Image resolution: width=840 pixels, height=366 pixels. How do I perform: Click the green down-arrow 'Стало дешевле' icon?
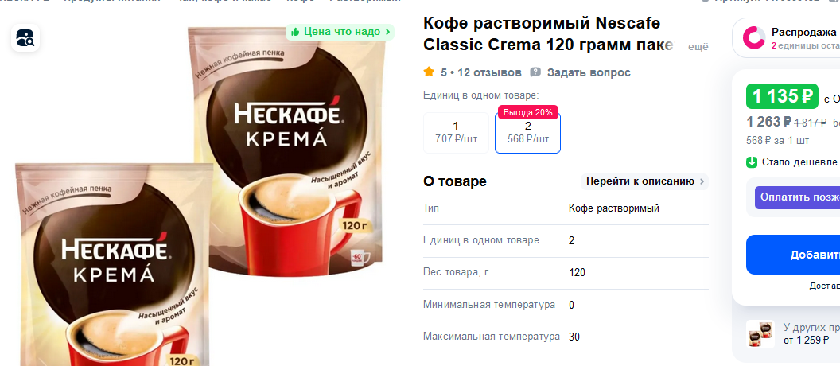pos(752,162)
